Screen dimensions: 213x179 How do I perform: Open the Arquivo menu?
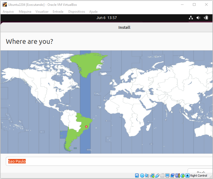click(8, 12)
